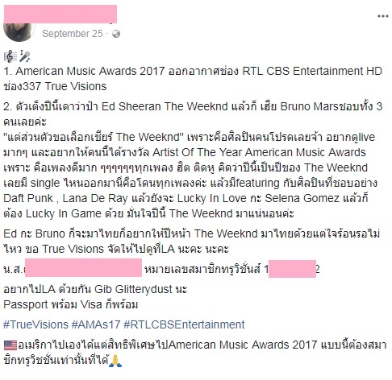
Task: Click the musical score emoji
Action: (x=10, y=56)
